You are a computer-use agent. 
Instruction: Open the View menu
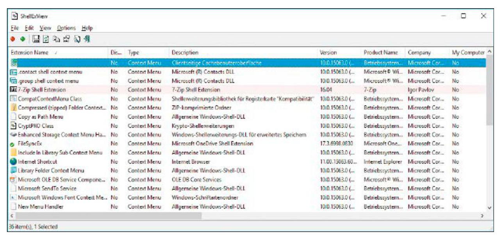click(45, 28)
